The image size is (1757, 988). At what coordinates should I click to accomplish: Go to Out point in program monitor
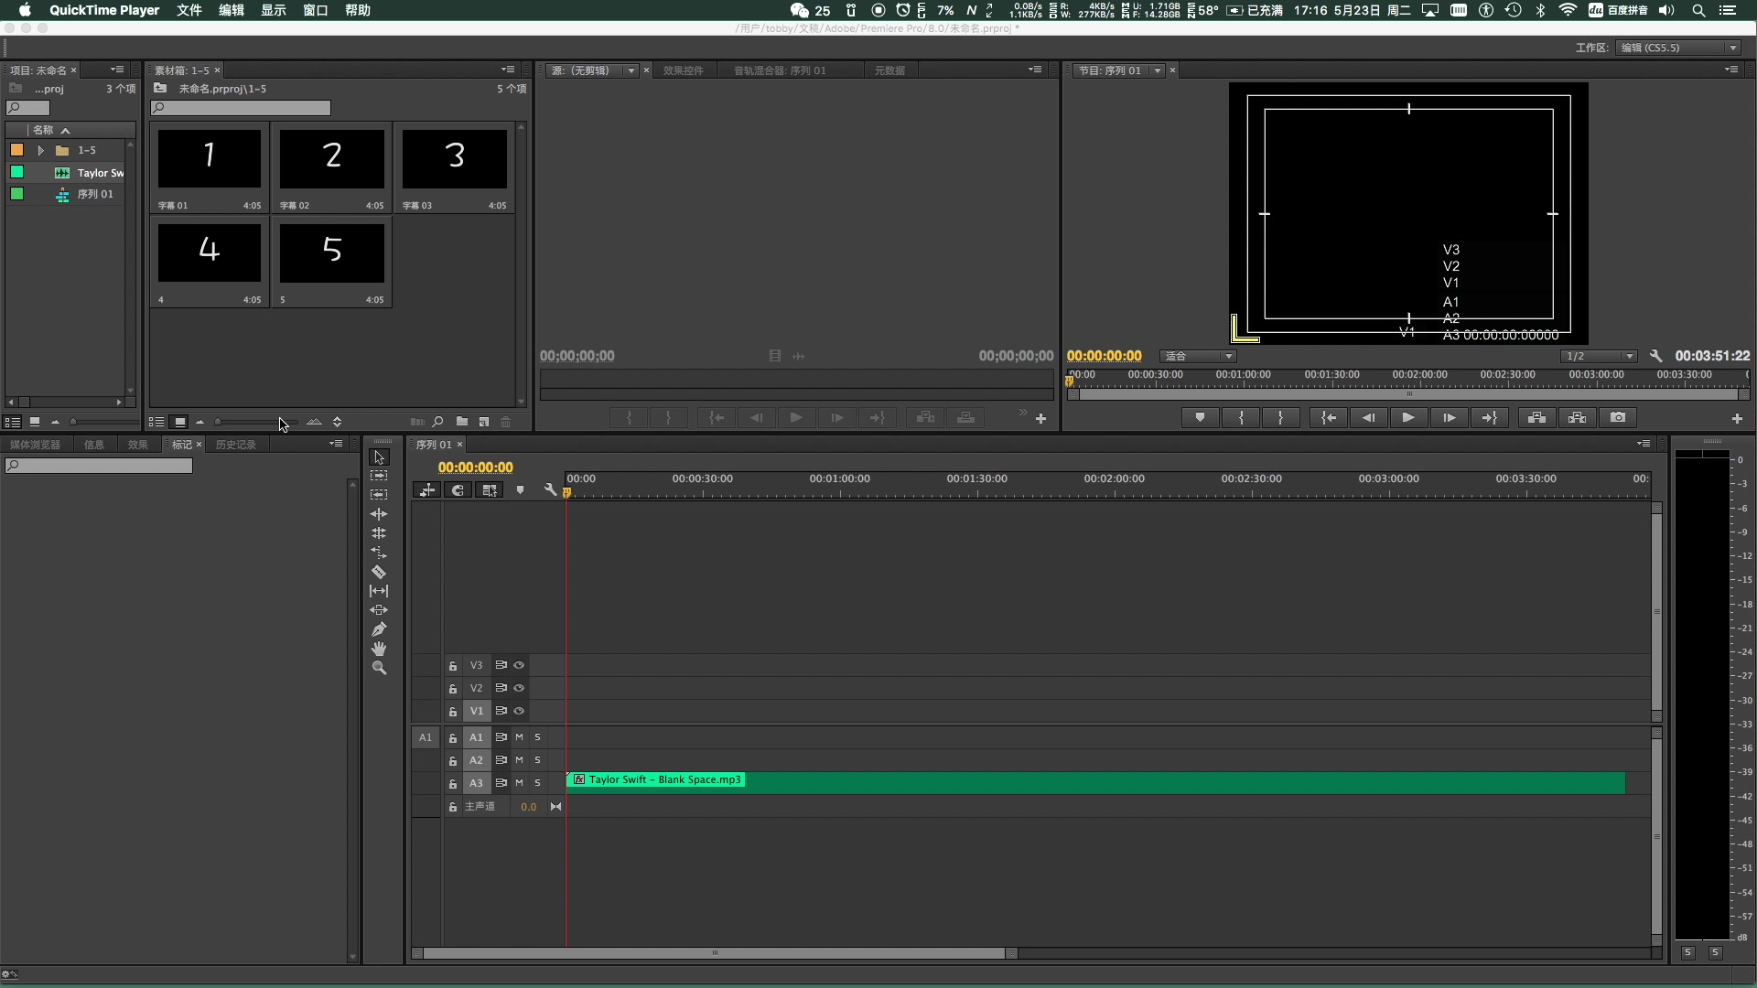(x=1489, y=418)
